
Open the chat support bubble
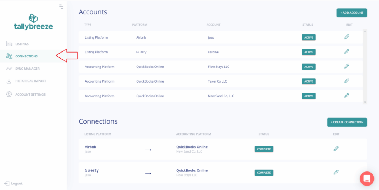tap(367, 179)
